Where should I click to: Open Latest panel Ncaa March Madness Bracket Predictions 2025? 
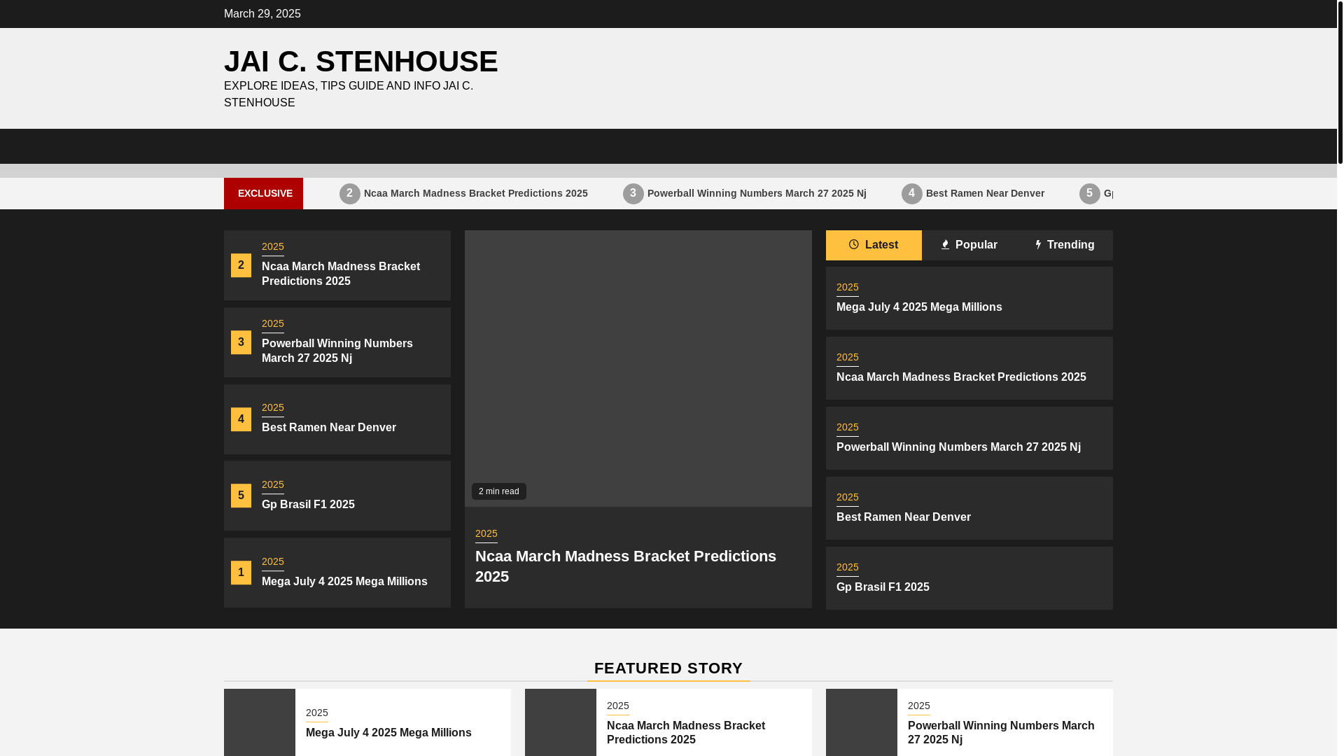961,377
